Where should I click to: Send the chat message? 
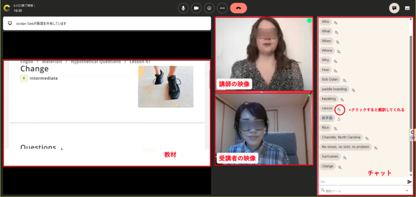[x=410, y=182]
